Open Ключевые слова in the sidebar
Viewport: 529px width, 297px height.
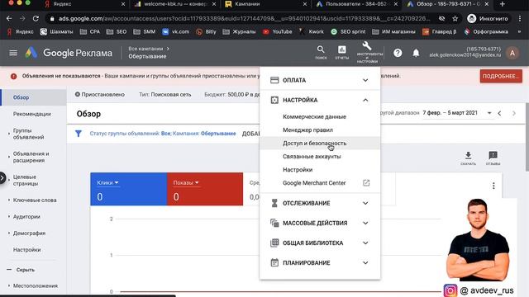(35, 200)
